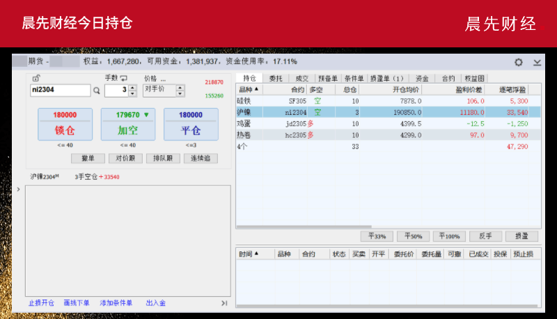Click the 品种 sort arrow header
This screenshot has width=557, height=319.
tap(249, 90)
